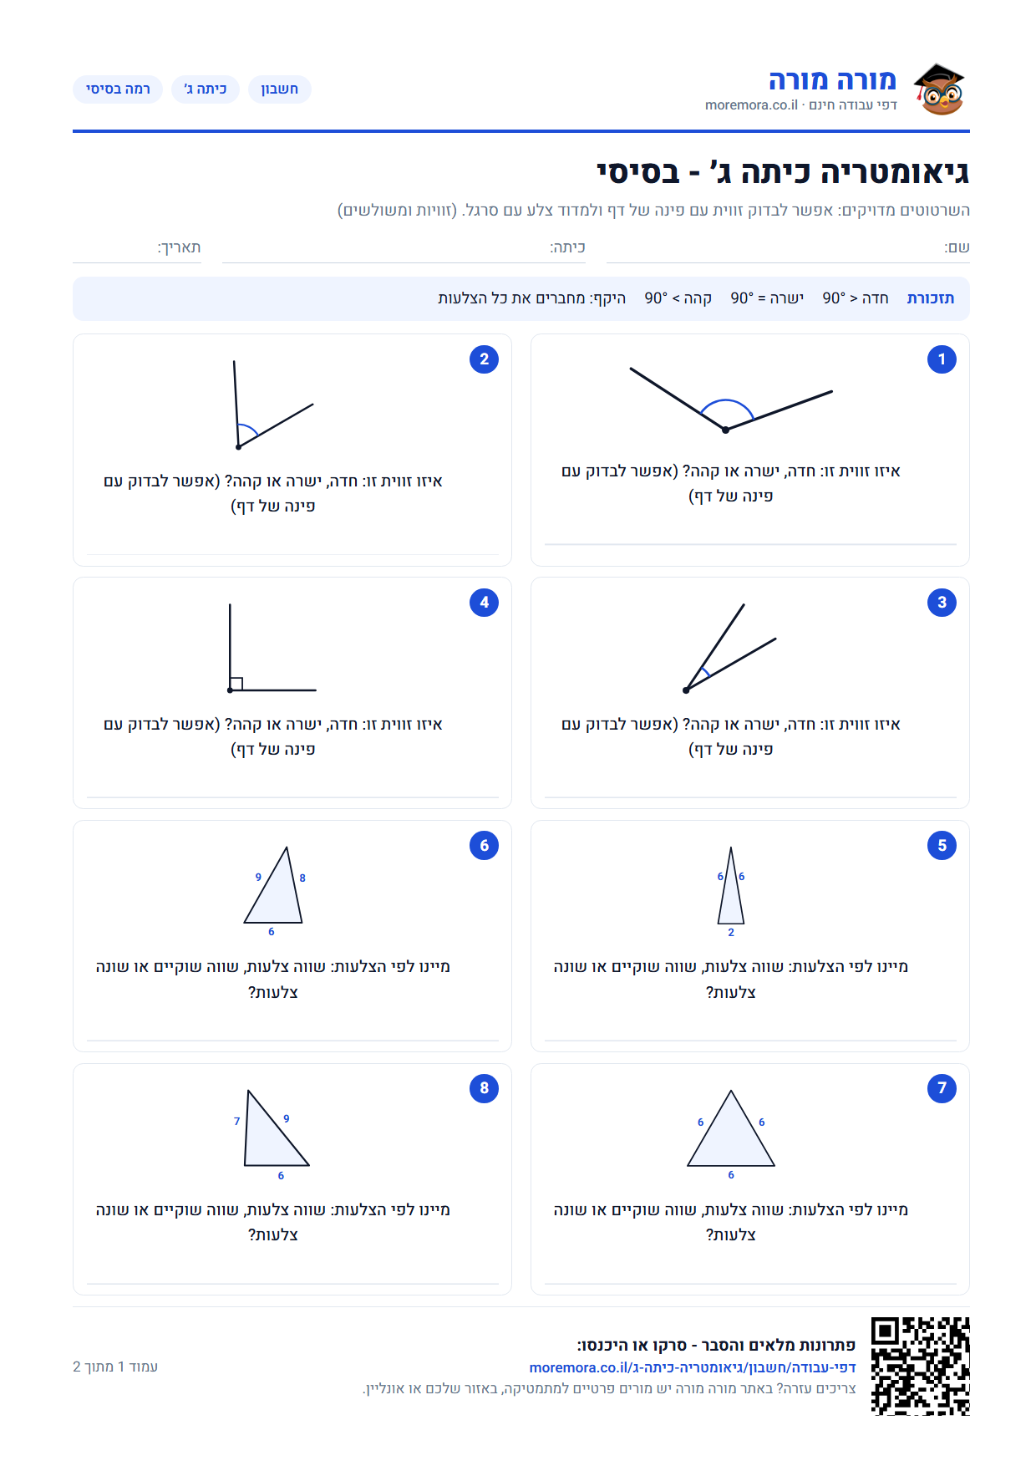This screenshot has width=1036, height=1466.
Task: Click the blue number 8 badge
Action: pos(484,1088)
